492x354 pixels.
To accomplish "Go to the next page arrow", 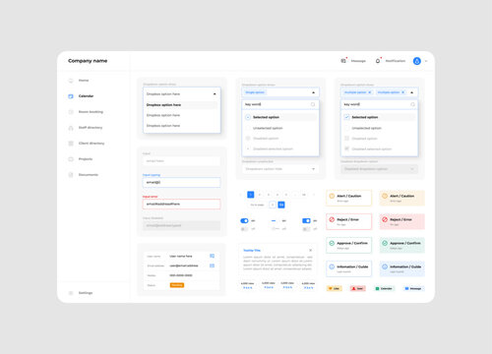I will click(314, 195).
